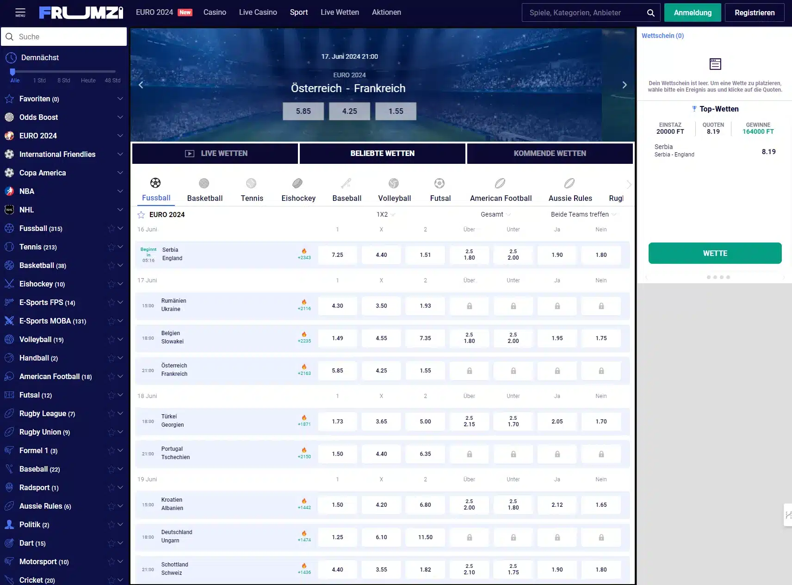Select the Eishockey puck icon
This screenshot has height=585, width=792.
[x=298, y=183]
